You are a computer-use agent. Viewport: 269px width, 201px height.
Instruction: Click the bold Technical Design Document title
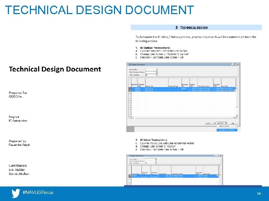coord(55,69)
